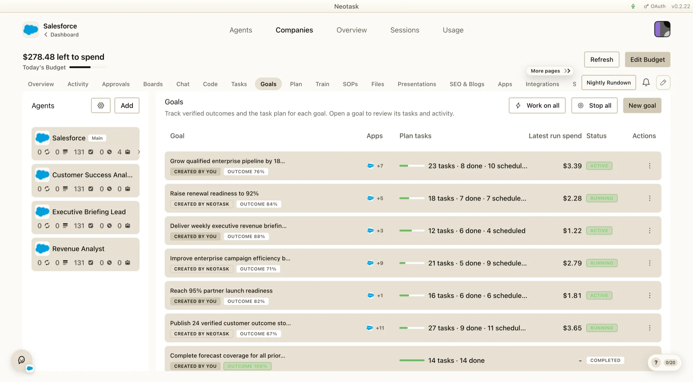The height and width of the screenshot is (382, 693).
Task: Switch to the SOPs tab
Action: 350,84
